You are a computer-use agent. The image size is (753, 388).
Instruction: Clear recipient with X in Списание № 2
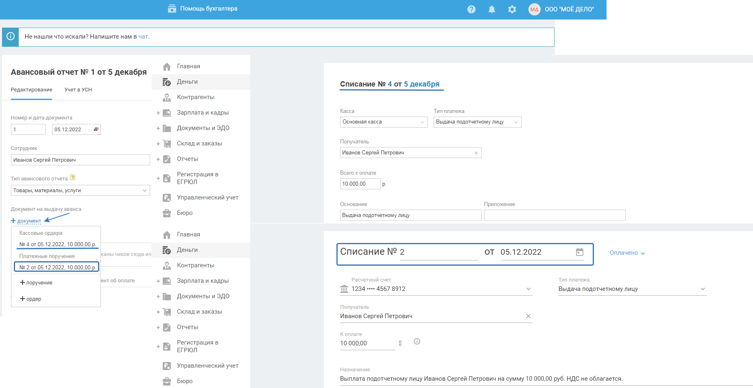(x=528, y=316)
